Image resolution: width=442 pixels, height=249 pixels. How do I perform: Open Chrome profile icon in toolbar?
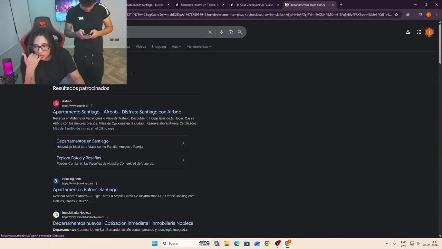429,15
